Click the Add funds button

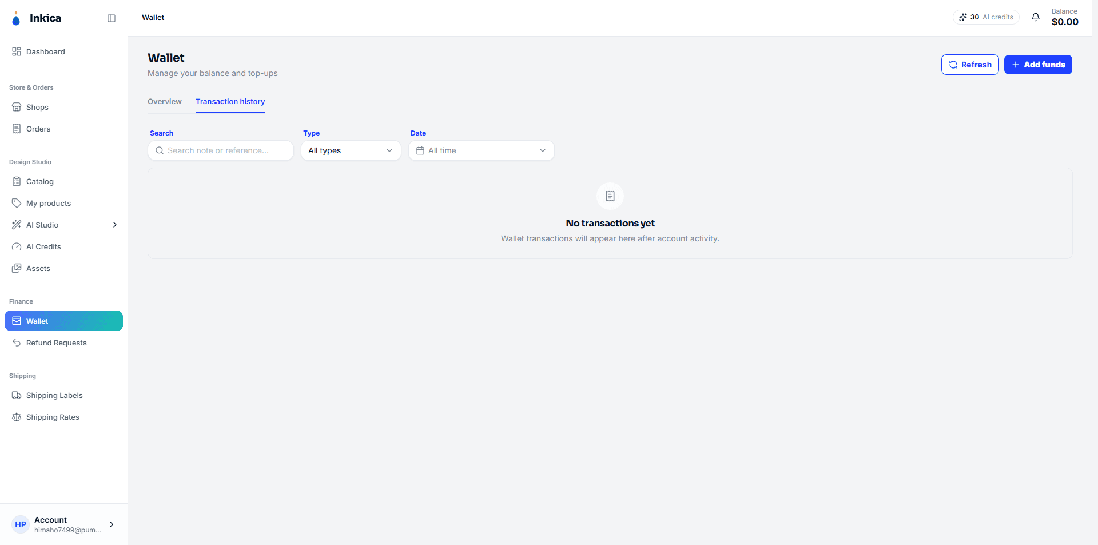pyautogui.click(x=1038, y=65)
